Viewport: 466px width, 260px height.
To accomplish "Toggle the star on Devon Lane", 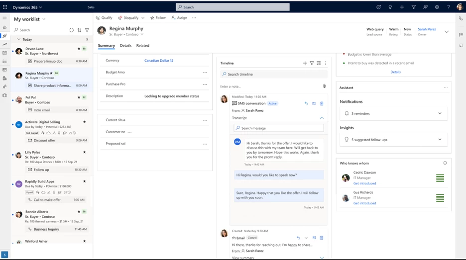I will [79, 49].
